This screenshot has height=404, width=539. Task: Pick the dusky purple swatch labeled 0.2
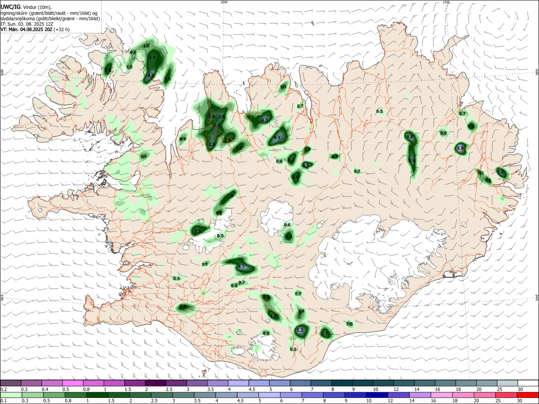click(x=11, y=383)
